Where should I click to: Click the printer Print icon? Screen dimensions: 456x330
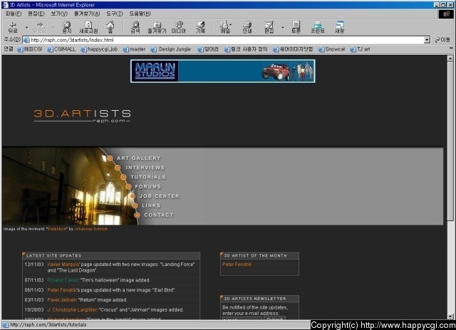[x=247, y=27]
